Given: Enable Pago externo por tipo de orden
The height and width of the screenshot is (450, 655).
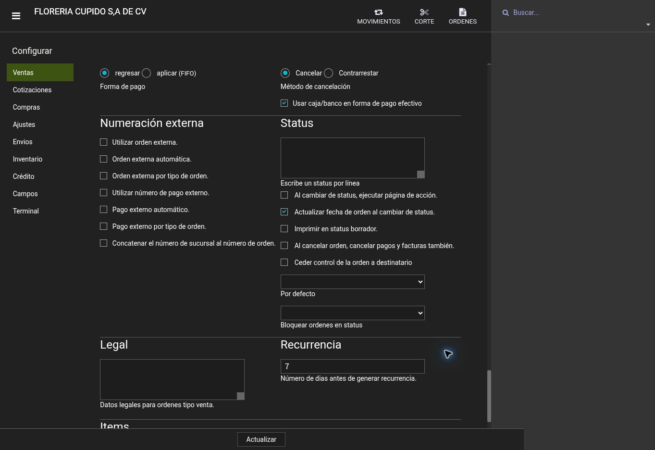Looking at the screenshot, I should point(103,226).
